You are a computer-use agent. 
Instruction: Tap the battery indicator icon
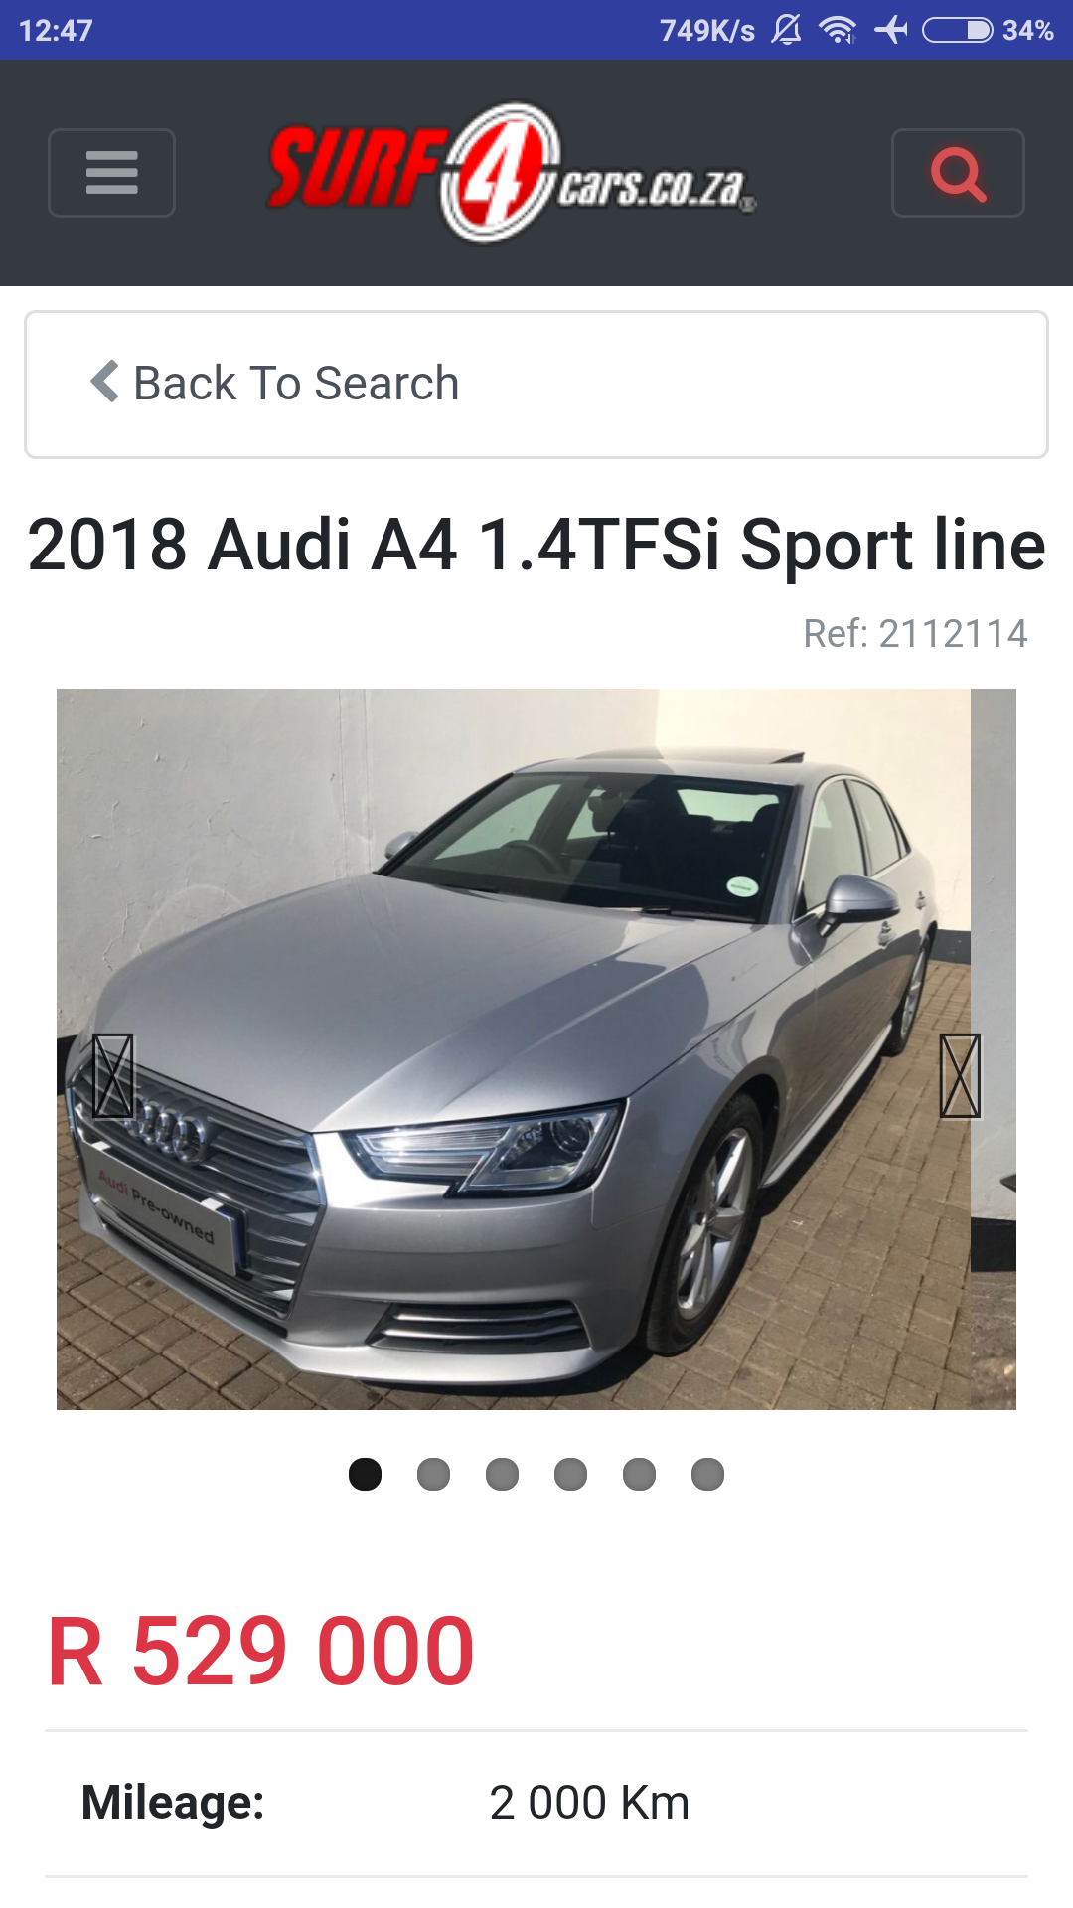coord(957,30)
